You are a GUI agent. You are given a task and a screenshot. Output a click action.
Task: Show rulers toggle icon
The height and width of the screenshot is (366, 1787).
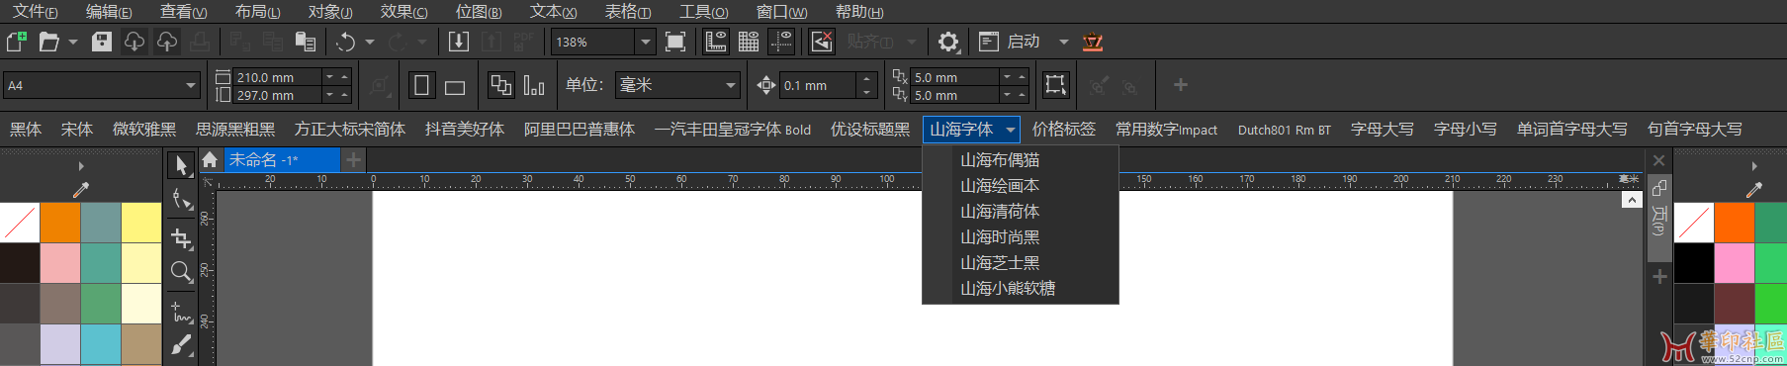tap(716, 42)
